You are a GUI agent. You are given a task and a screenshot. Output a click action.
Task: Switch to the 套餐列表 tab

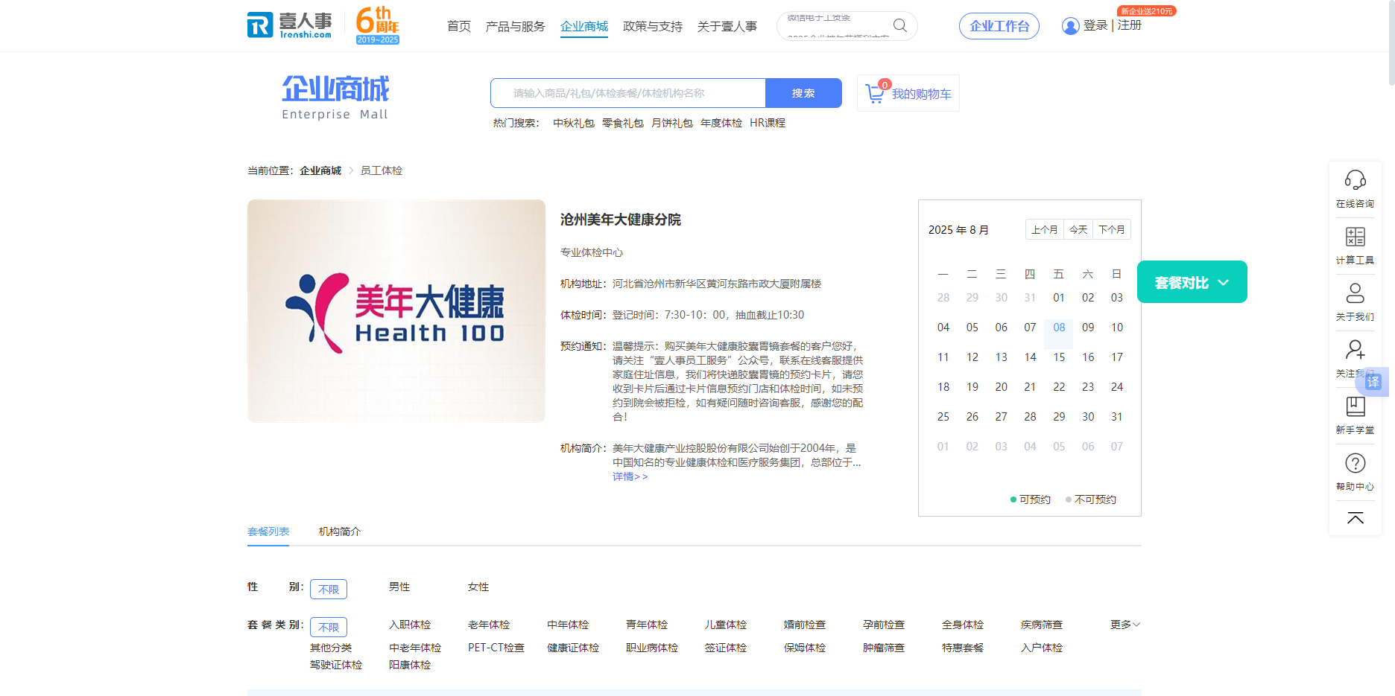pos(268,531)
